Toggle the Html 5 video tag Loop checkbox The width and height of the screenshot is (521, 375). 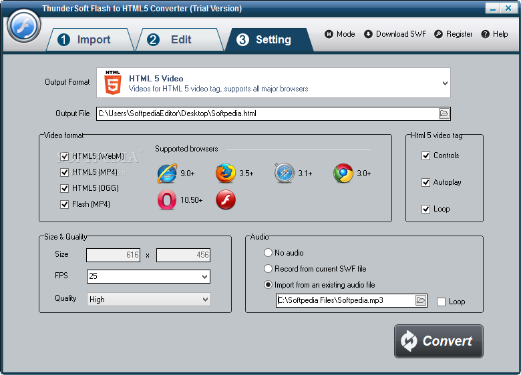[x=425, y=209]
